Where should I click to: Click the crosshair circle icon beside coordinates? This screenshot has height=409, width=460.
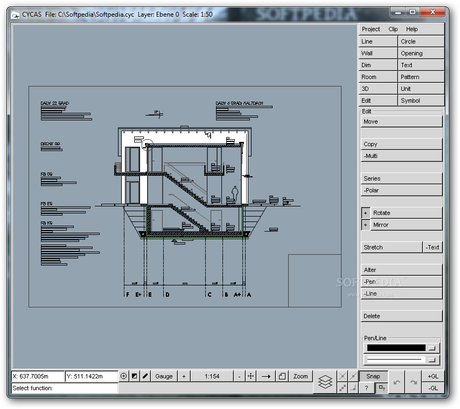point(123,376)
